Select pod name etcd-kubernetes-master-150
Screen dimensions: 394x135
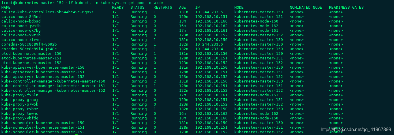point(31,53)
